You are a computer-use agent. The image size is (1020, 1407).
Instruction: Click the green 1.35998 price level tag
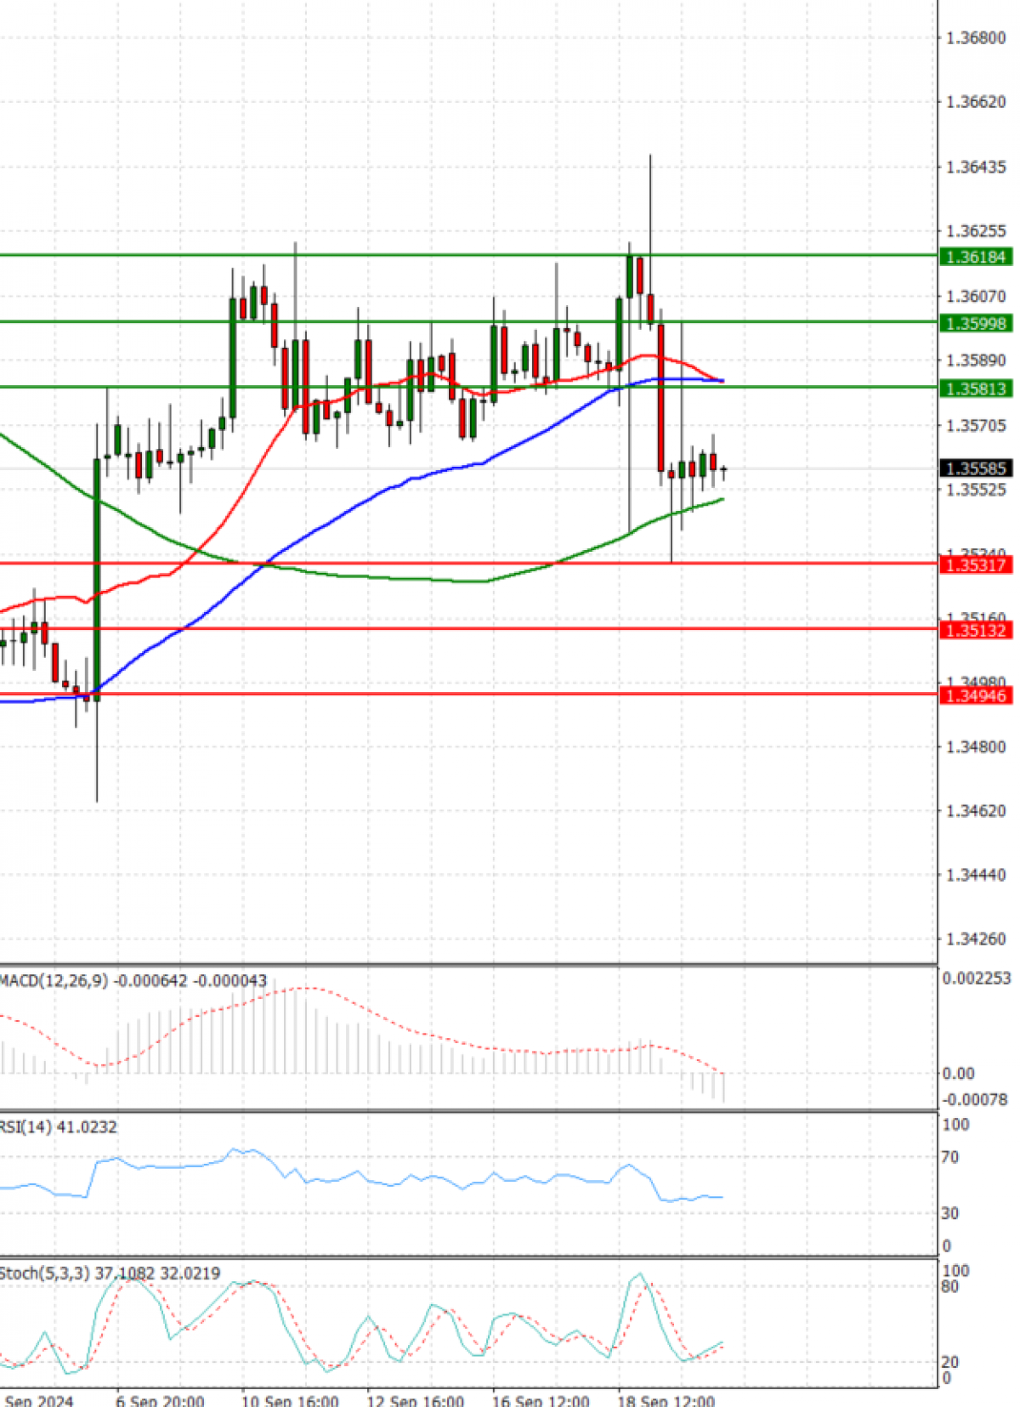click(x=975, y=324)
